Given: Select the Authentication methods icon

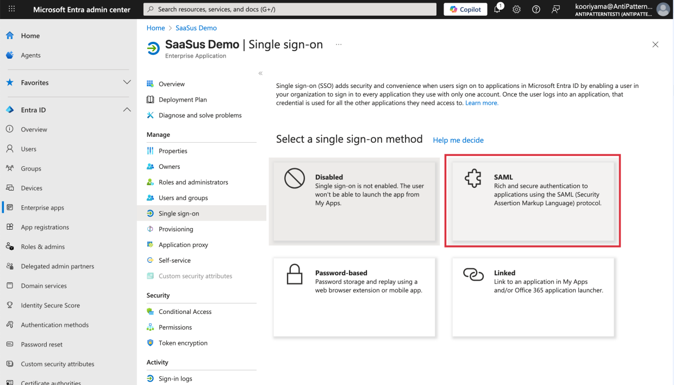Looking at the screenshot, I should pos(9,325).
